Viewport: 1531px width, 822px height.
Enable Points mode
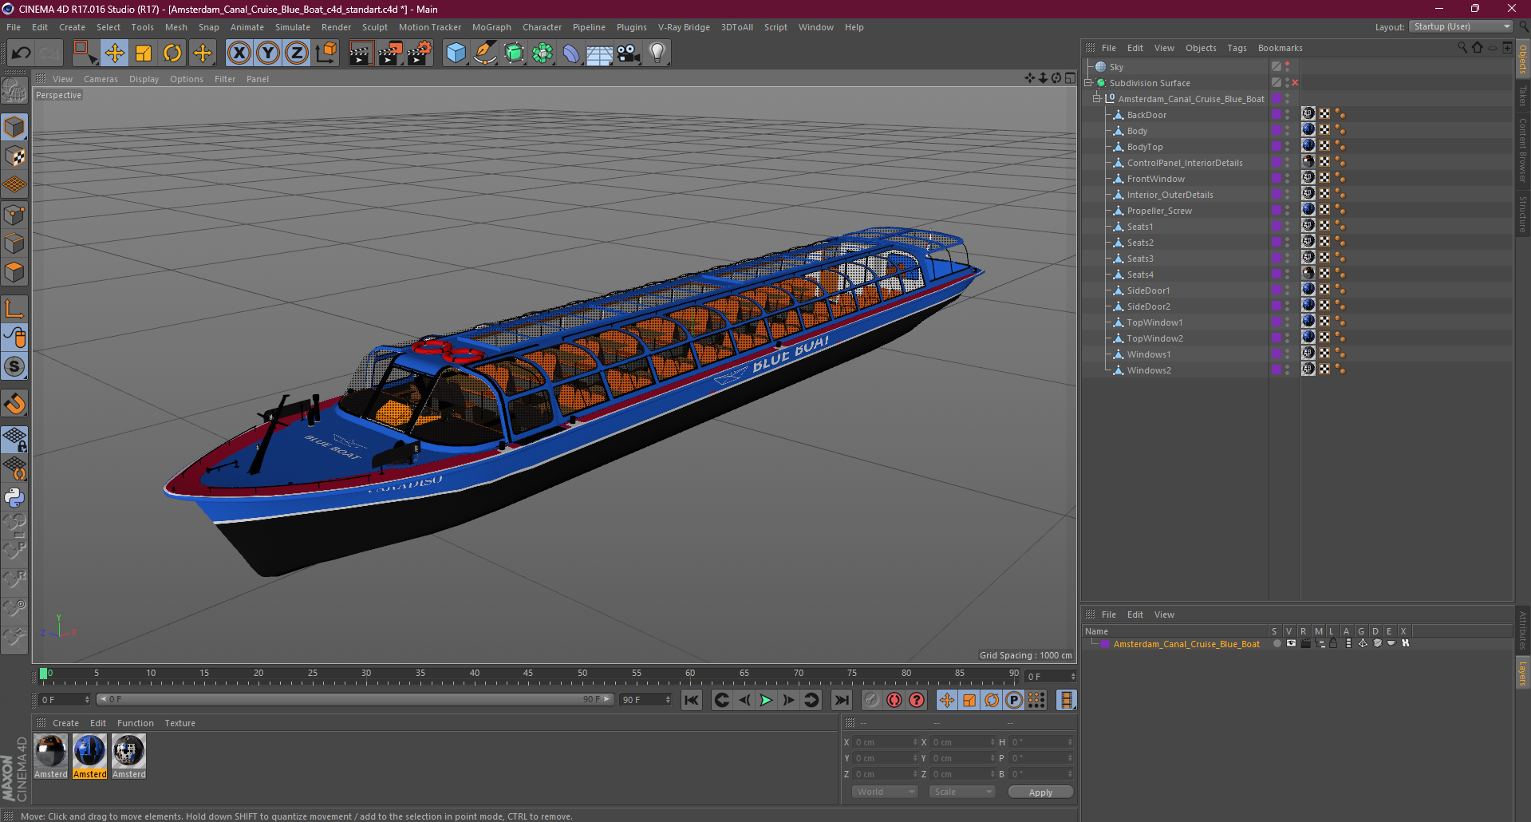14,215
